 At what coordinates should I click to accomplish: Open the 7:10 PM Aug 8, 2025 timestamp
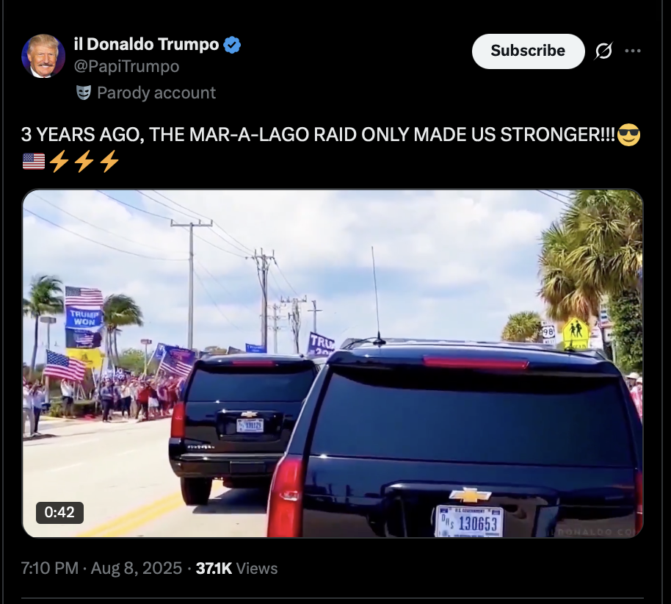101,569
